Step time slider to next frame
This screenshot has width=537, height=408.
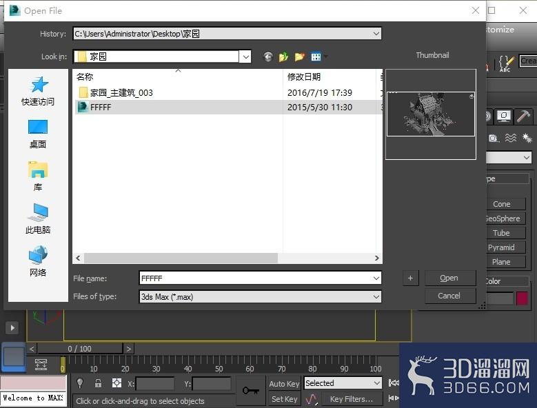tap(129, 349)
